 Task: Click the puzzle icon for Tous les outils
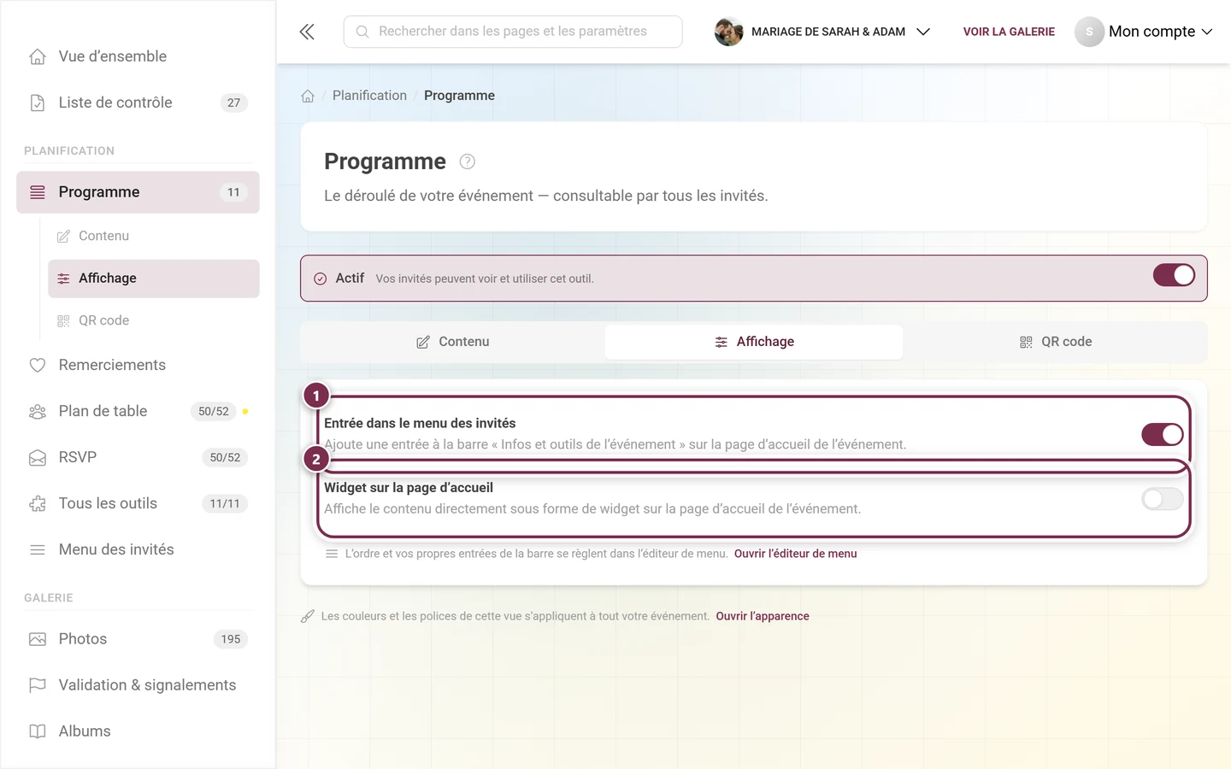(x=38, y=503)
